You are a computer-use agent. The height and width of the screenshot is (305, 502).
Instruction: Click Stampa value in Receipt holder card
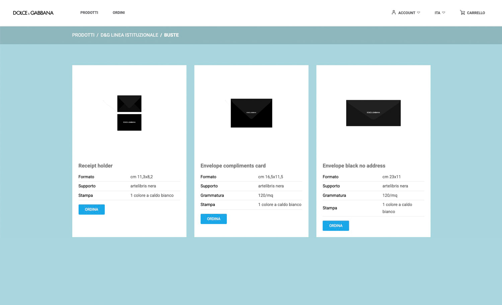coord(152,195)
